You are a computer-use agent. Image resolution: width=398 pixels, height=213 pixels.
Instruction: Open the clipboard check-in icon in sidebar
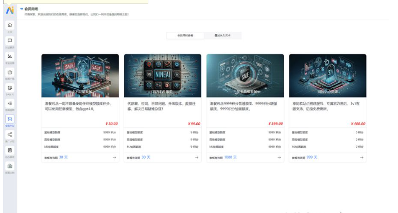coord(10,150)
